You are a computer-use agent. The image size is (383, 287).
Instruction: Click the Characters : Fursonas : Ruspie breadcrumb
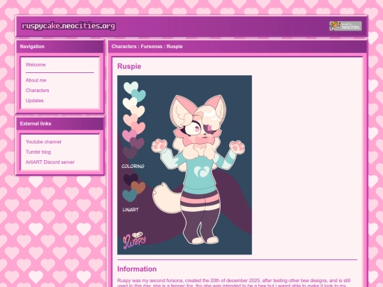[x=147, y=46]
